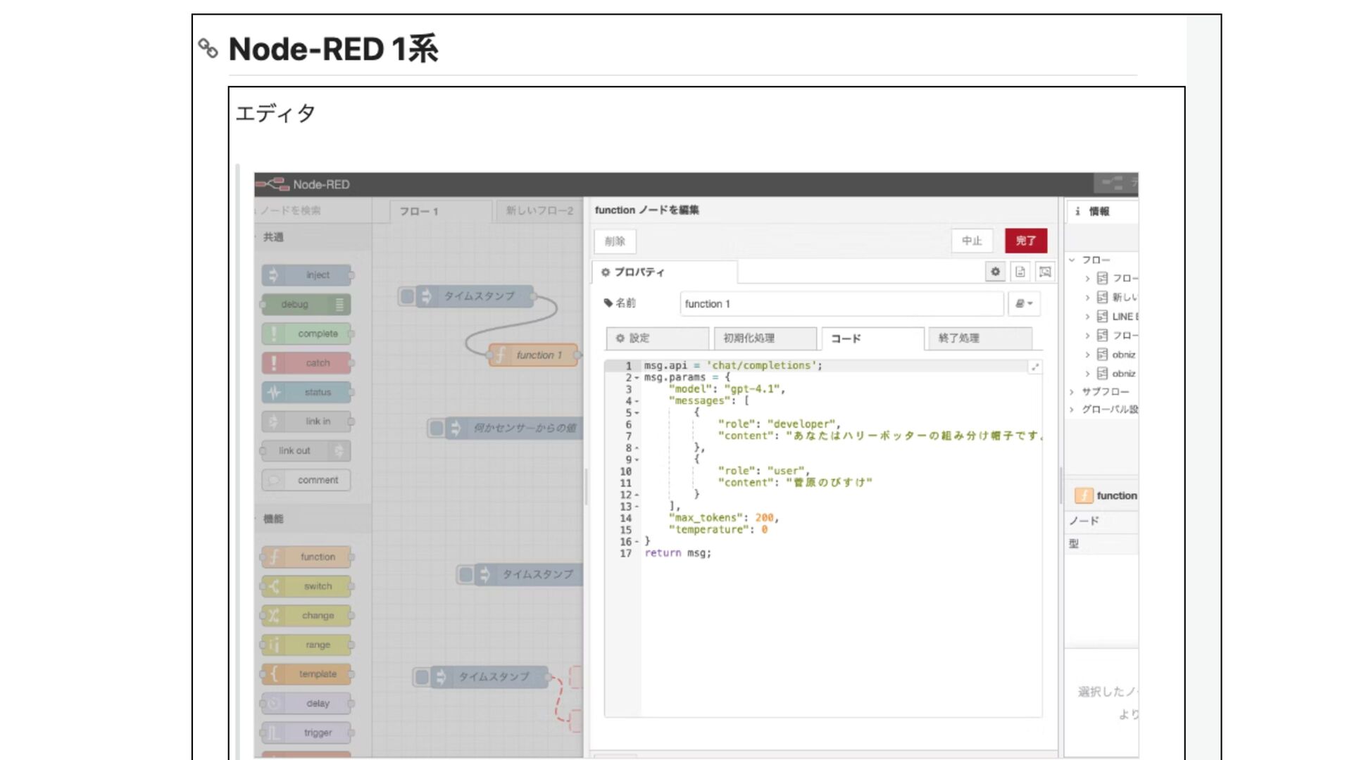Switch to the 終了処理 tab
The image size is (1352, 760).
point(979,338)
